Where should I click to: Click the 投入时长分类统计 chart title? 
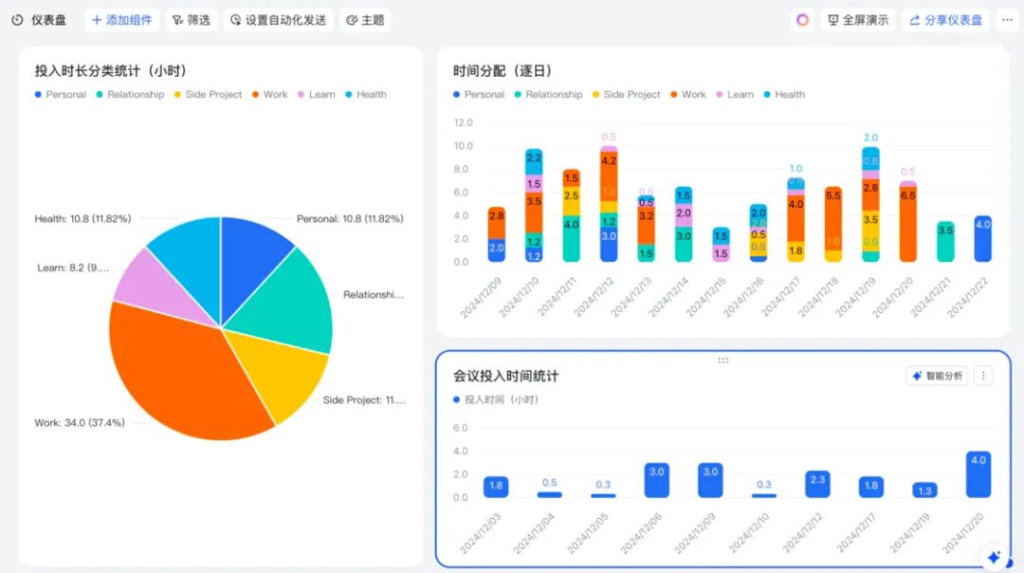point(112,70)
